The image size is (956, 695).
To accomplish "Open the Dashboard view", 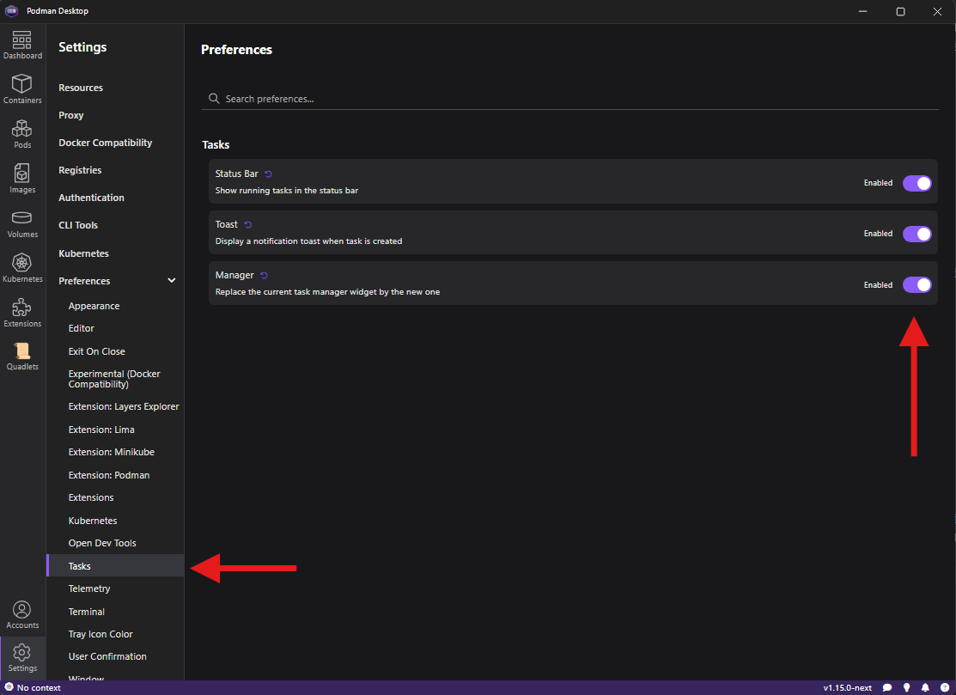I will coord(22,45).
